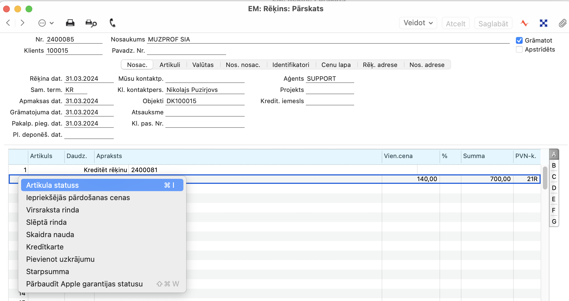The width and height of the screenshot is (569, 301).
Task: Click the Atcelt button
Action: [x=456, y=24]
